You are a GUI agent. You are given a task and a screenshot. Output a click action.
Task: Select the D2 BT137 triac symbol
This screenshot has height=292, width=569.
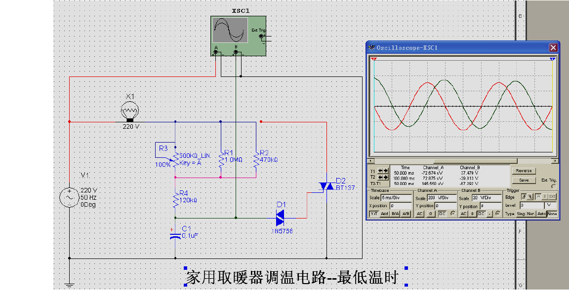[326, 186]
